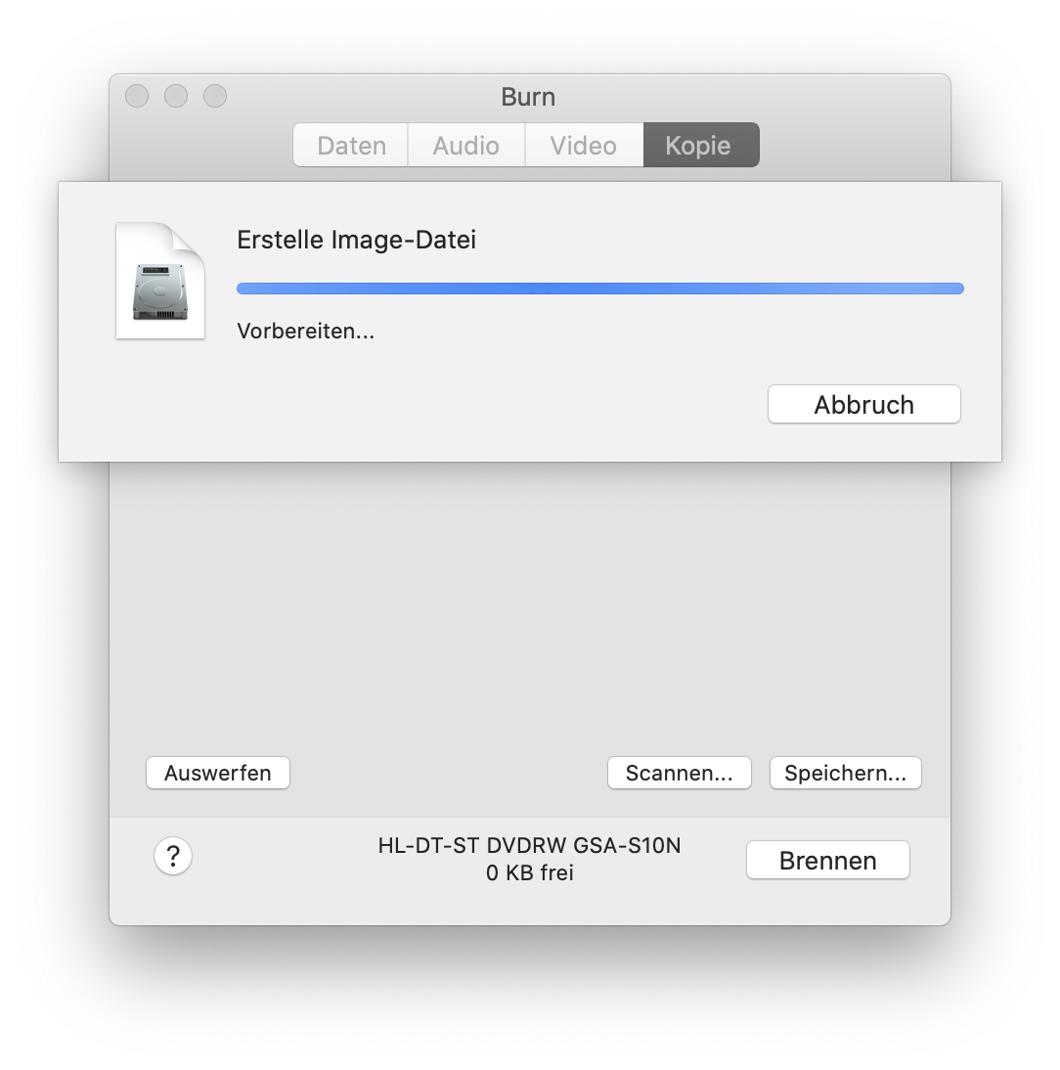
Task: Eject the disc with Auswerfen
Action: point(217,773)
